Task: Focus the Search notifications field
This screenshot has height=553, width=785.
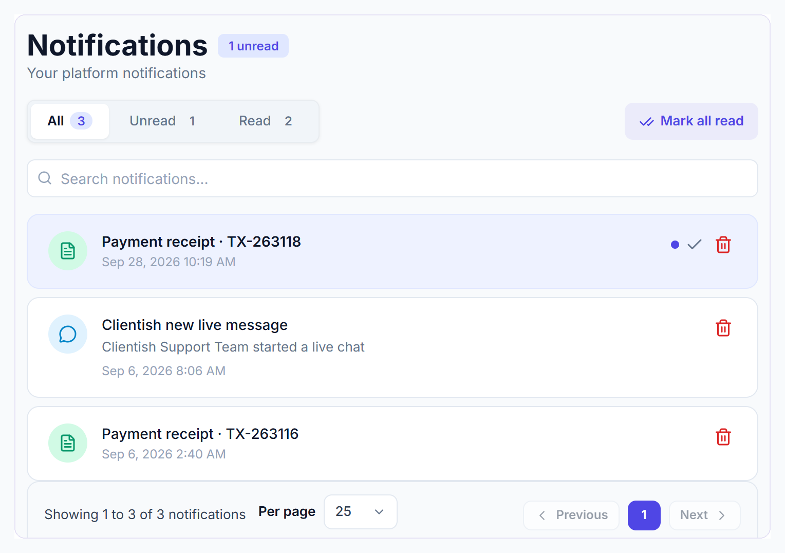Action: 392,178
